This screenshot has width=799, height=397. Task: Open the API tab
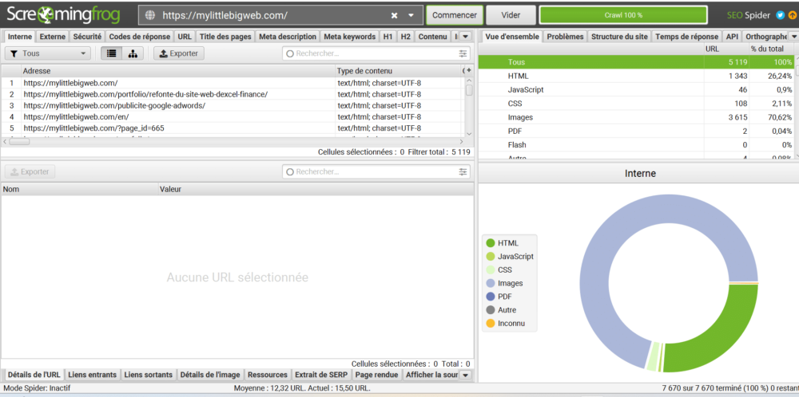click(732, 37)
